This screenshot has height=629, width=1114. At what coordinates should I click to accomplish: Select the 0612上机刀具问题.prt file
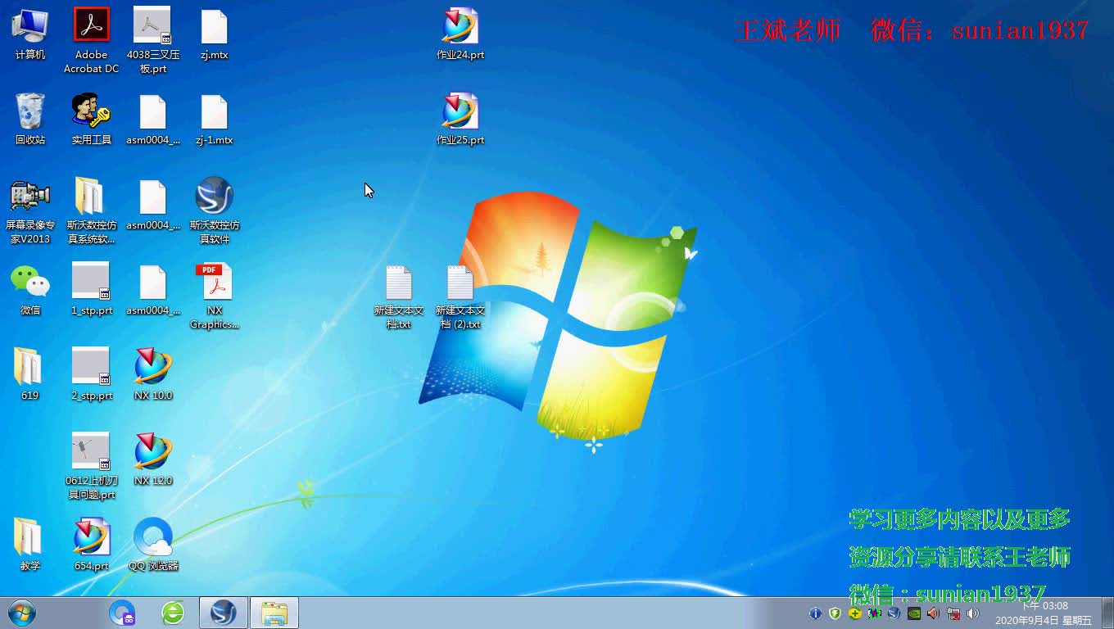click(91, 467)
